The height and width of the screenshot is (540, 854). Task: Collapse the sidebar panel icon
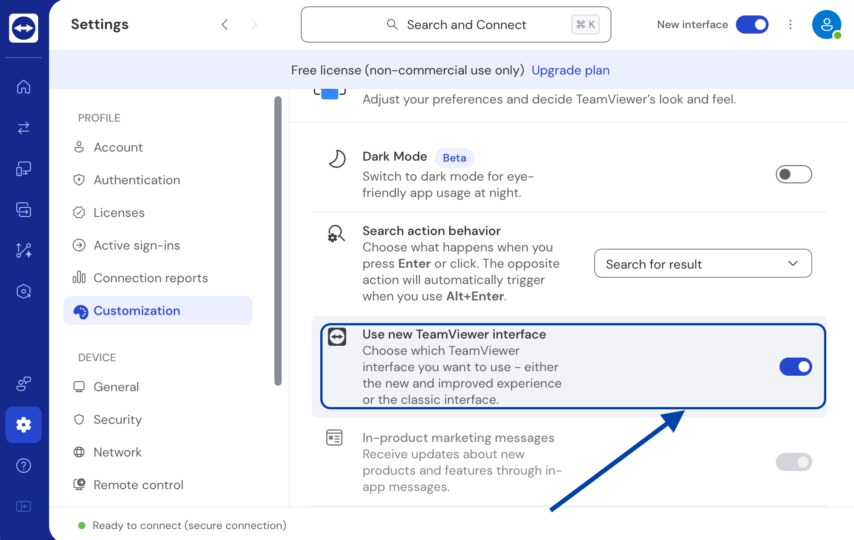24,506
